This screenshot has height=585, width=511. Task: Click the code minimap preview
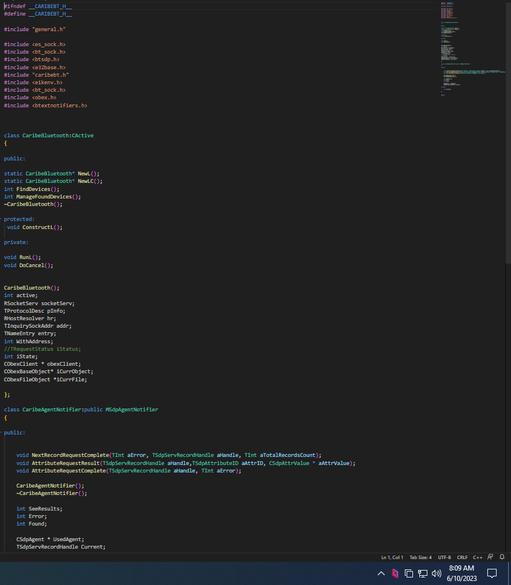pos(472,48)
